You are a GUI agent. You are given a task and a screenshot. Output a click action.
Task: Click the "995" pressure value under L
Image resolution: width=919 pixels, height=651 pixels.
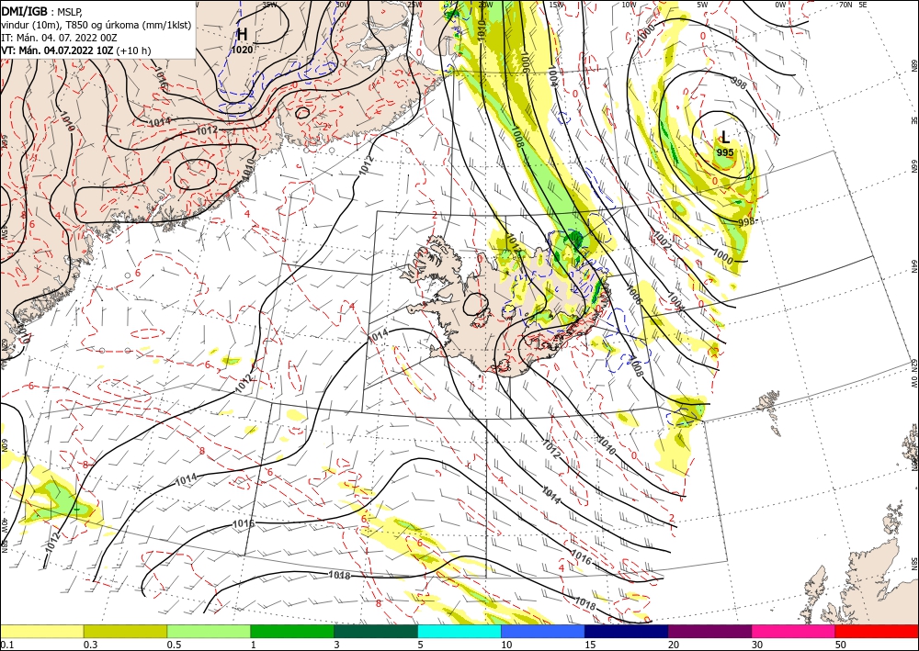click(x=725, y=152)
